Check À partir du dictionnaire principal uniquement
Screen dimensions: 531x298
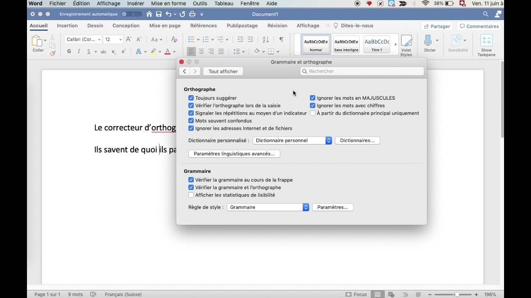point(313,113)
